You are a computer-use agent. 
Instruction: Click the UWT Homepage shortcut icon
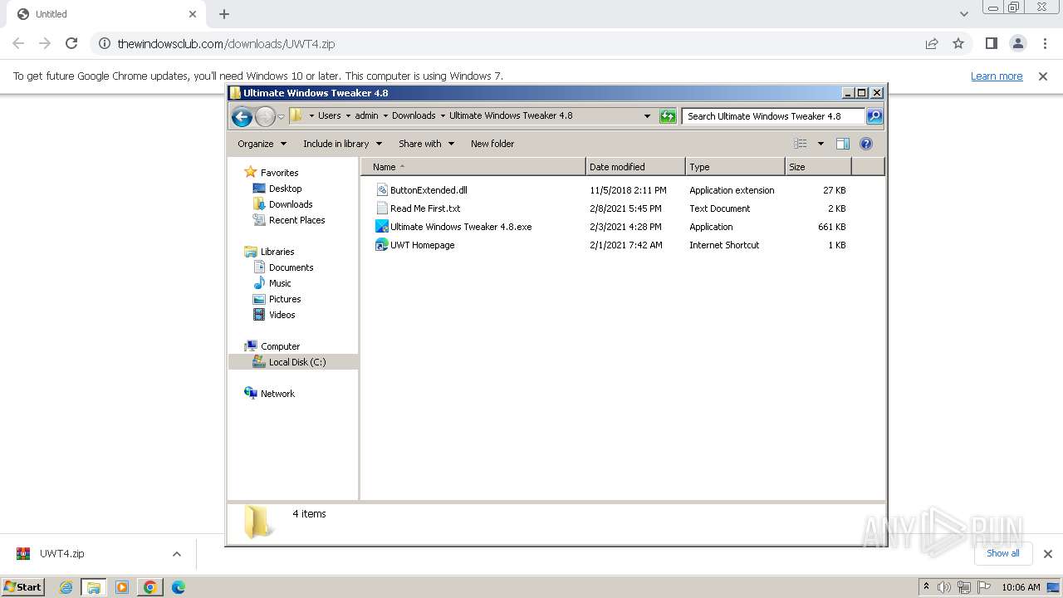(382, 245)
